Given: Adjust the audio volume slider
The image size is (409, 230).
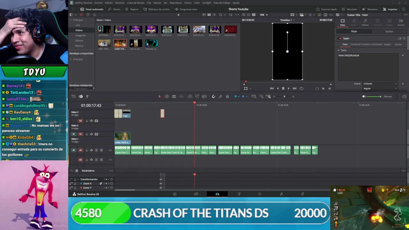Looking at the screenshot, I should [374, 96].
